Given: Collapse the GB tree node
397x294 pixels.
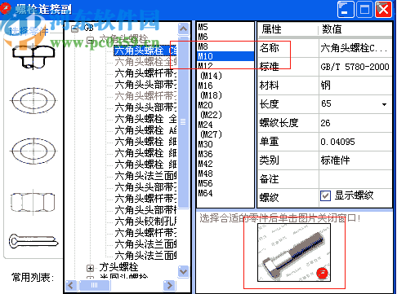Looking at the screenshot, I should [x=74, y=29].
